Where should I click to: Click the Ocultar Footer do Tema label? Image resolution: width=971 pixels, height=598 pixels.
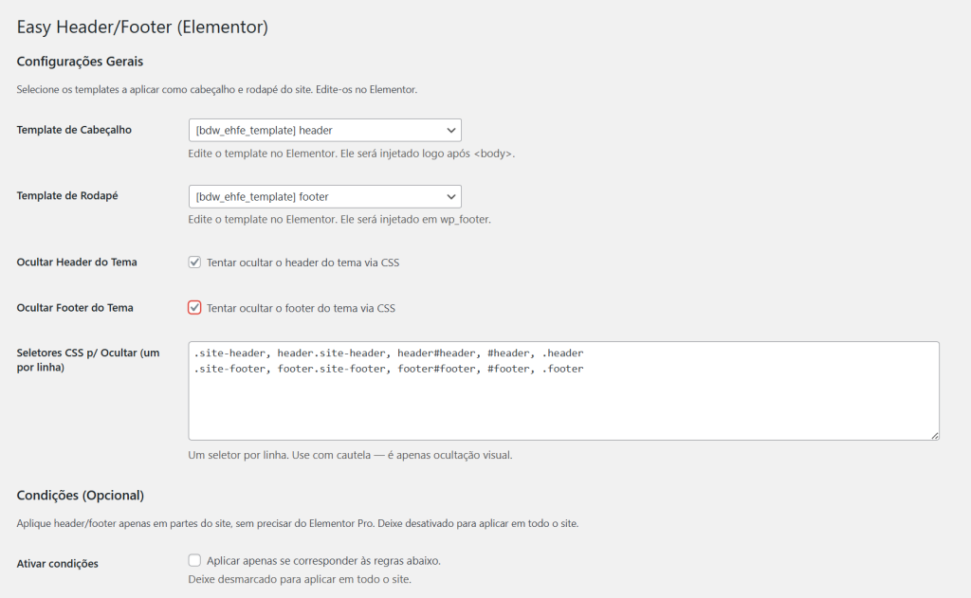click(75, 308)
